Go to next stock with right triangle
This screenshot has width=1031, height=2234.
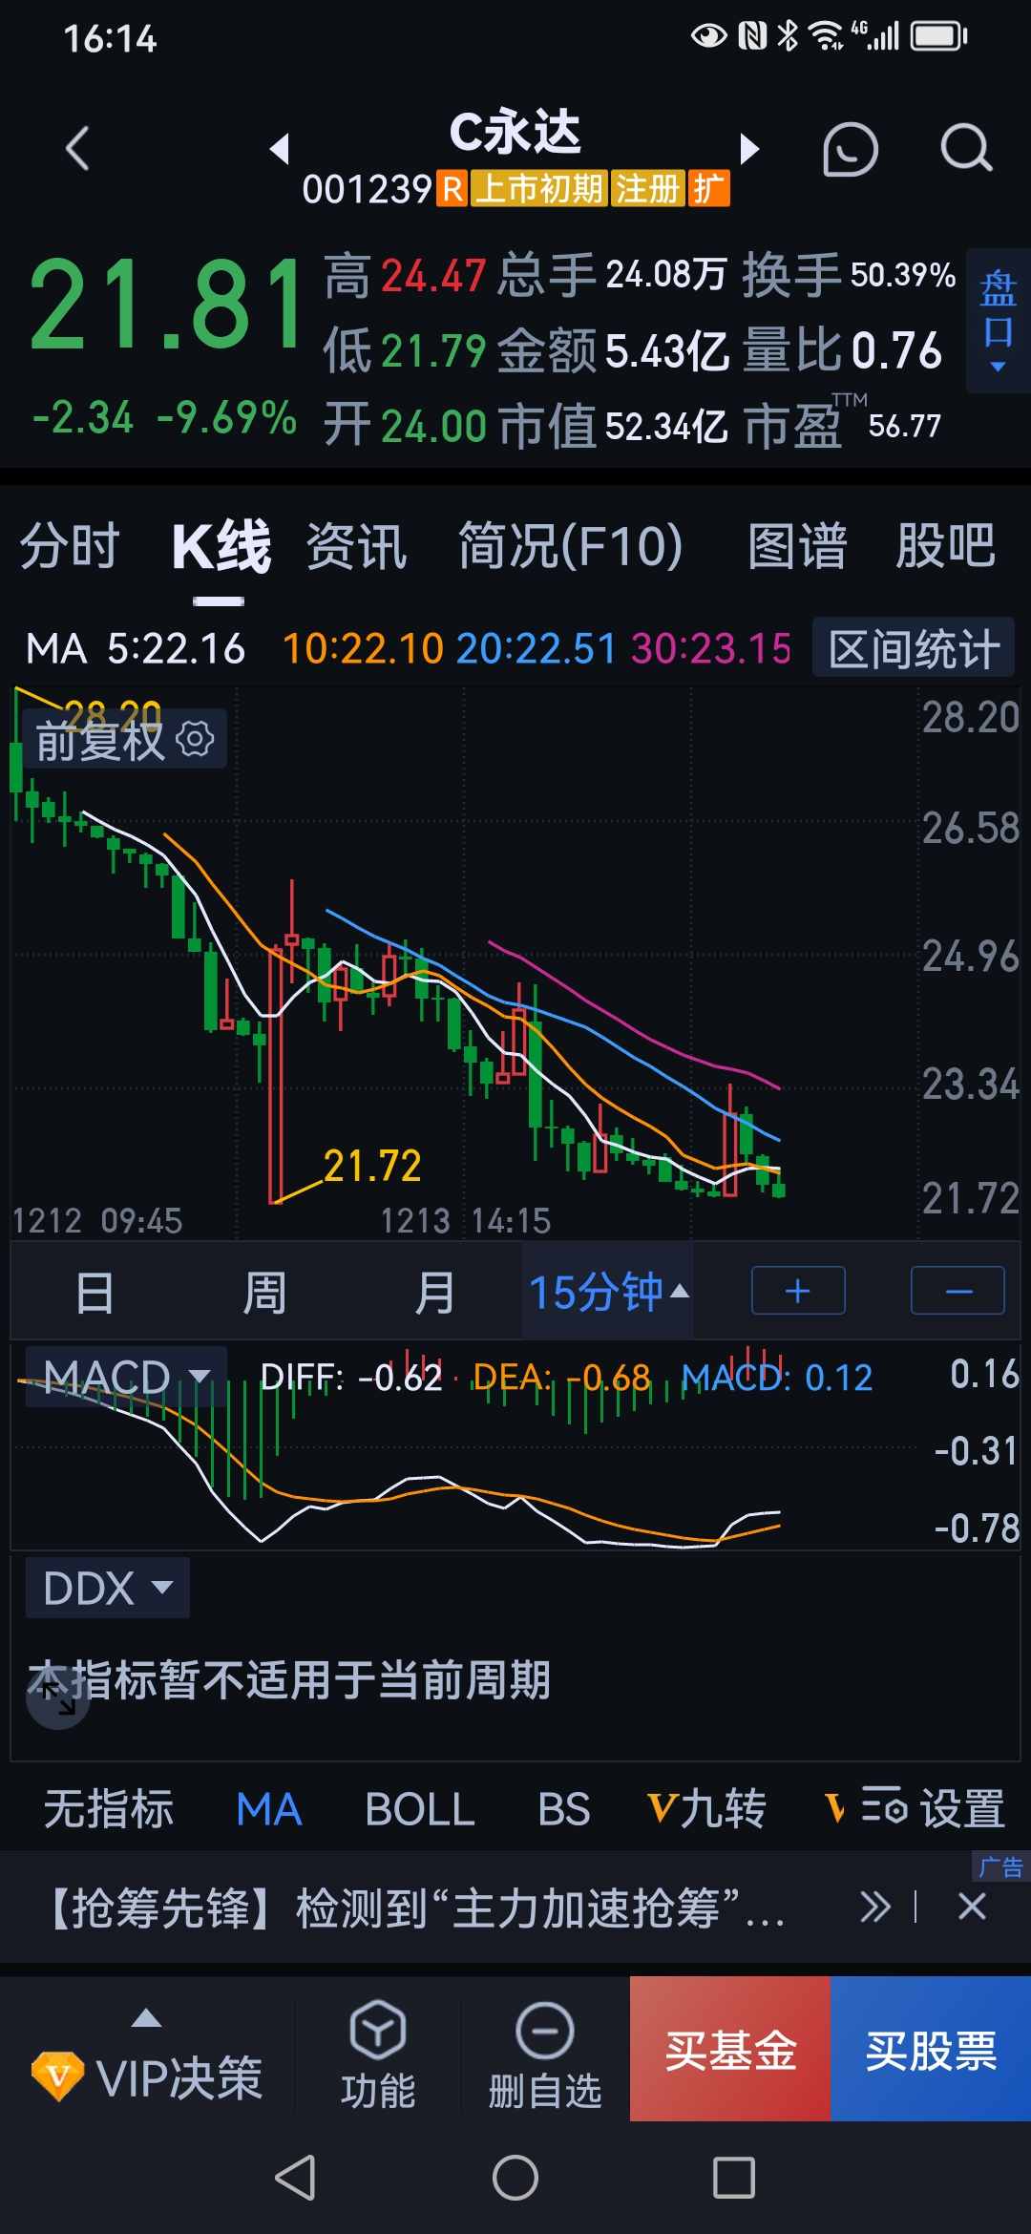(x=749, y=149)
